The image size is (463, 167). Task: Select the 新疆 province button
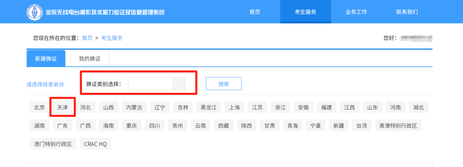339,126
